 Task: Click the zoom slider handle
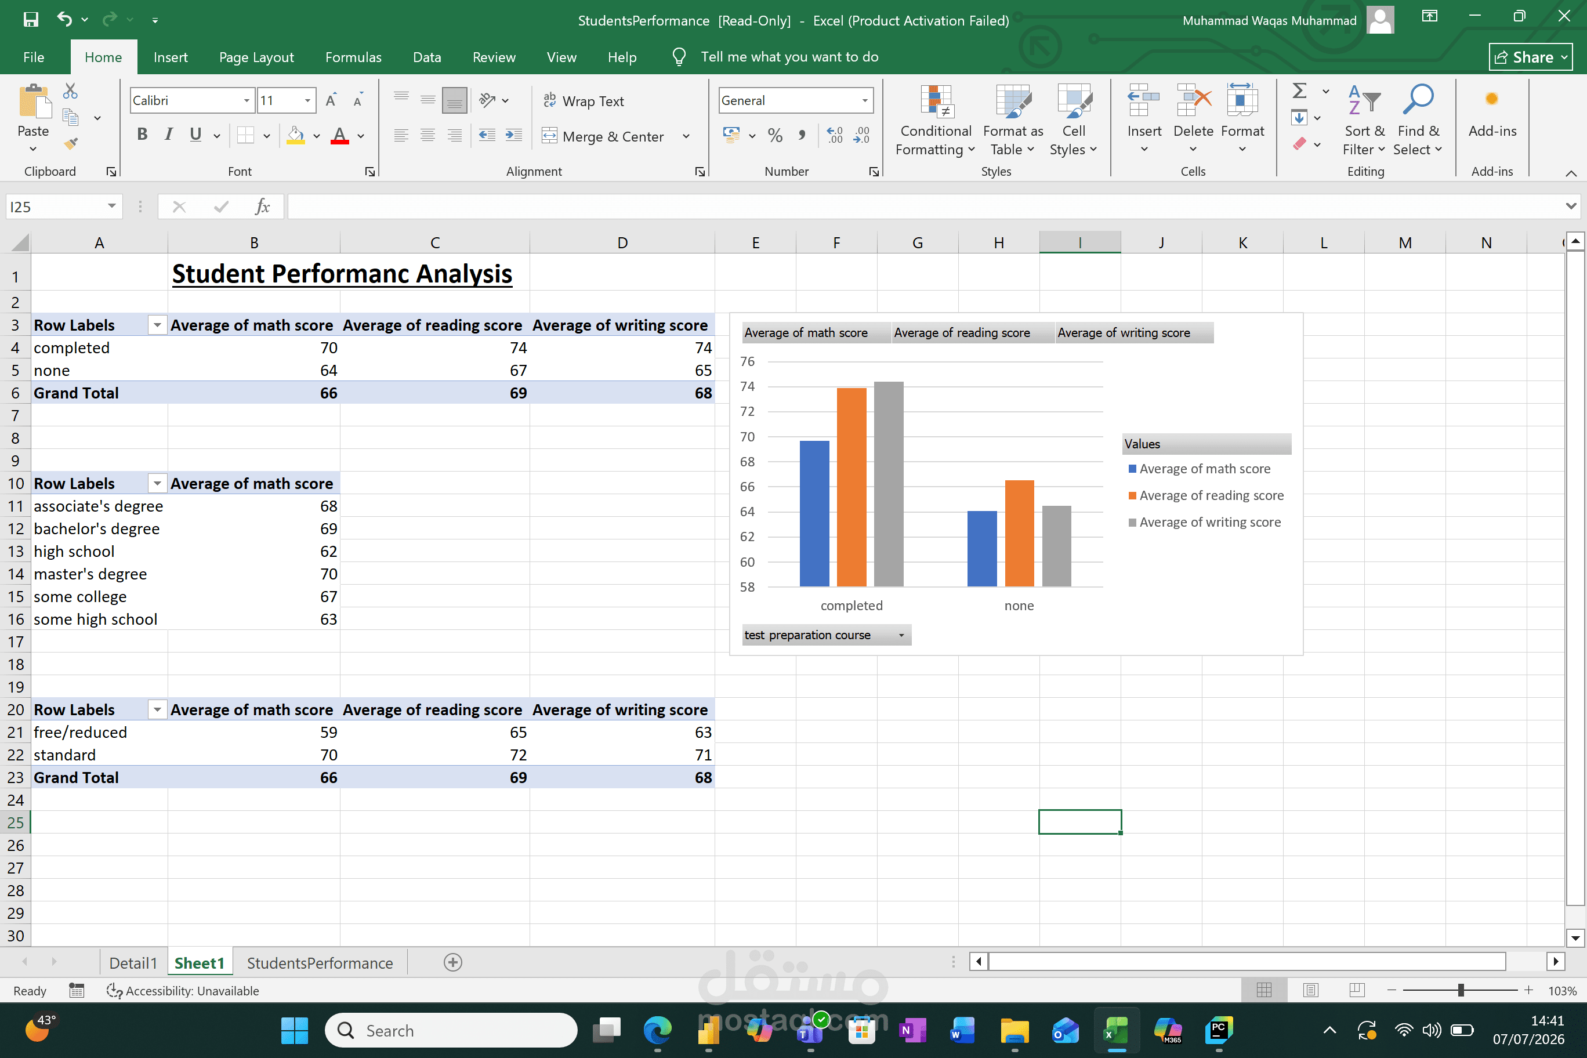[1461, 990]
